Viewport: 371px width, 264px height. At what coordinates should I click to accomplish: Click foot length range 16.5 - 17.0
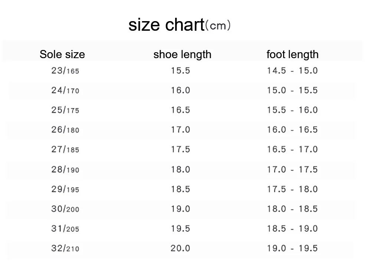click(292, 150)
